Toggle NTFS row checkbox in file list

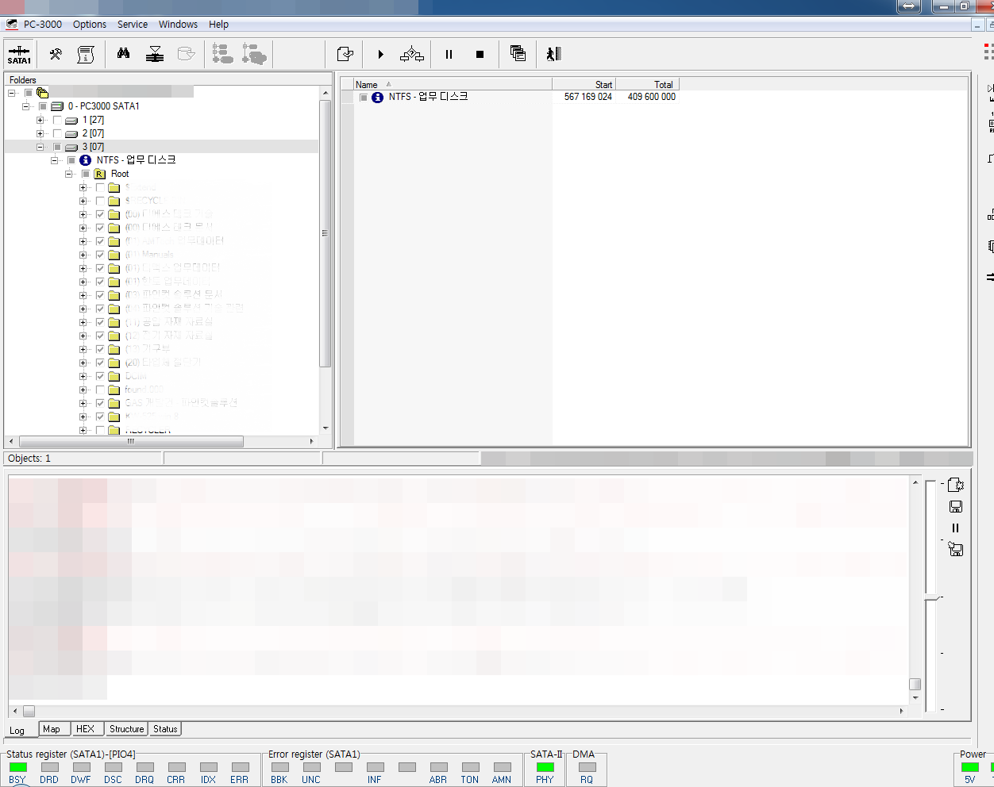pyautogui.click(x=363, y=97)
